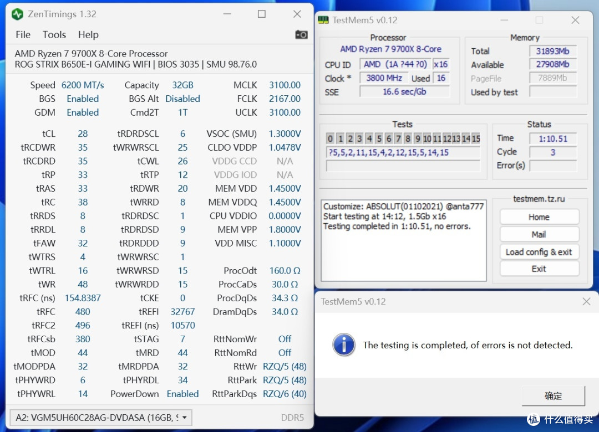Click the test sequence field ?5,5,2,11,15

[x=403, y=153]
